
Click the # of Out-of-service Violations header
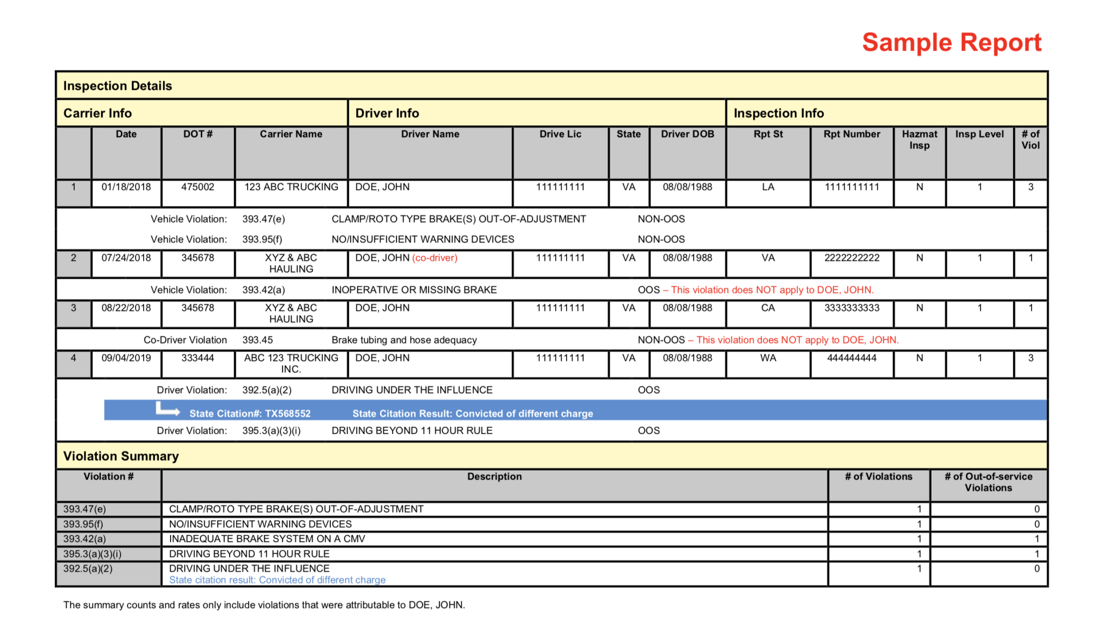988,482
